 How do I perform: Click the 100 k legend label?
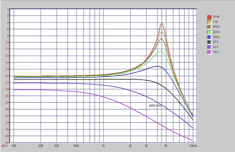tap(217, 37)
